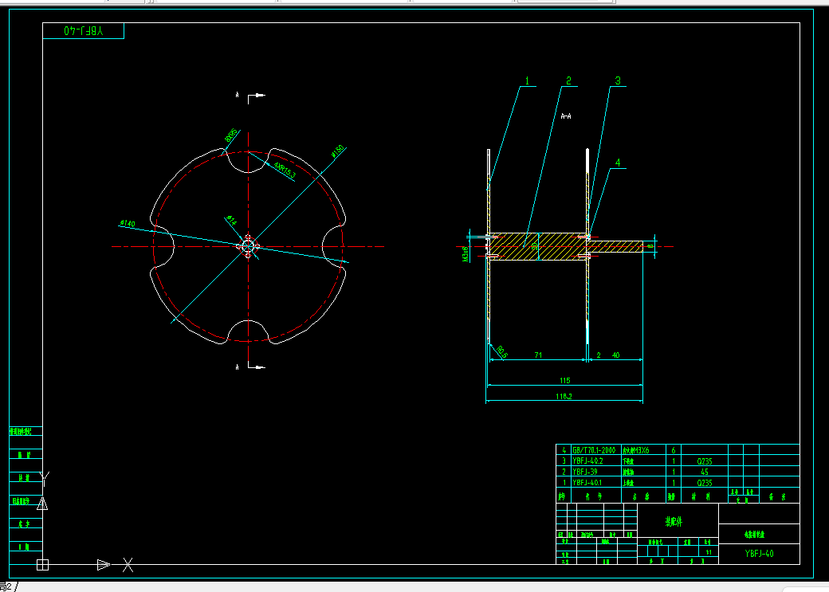This screenshot has height=592, width=829.
Task: Select the ø140 diameter dimension text
Action: click(128, 224)
